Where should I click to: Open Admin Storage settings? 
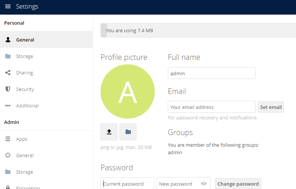pyautogui.click(x=46, y=172)
